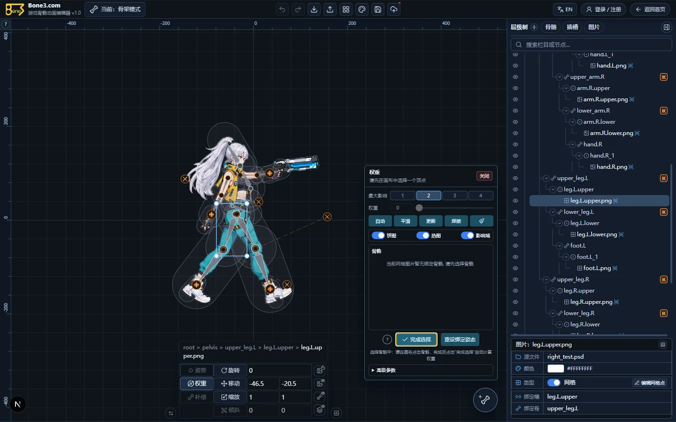
Task: Switch to the 插槽 tab
Action: (x=572, y=27)
